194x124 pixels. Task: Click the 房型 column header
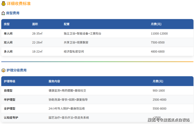tap(7, 24)
